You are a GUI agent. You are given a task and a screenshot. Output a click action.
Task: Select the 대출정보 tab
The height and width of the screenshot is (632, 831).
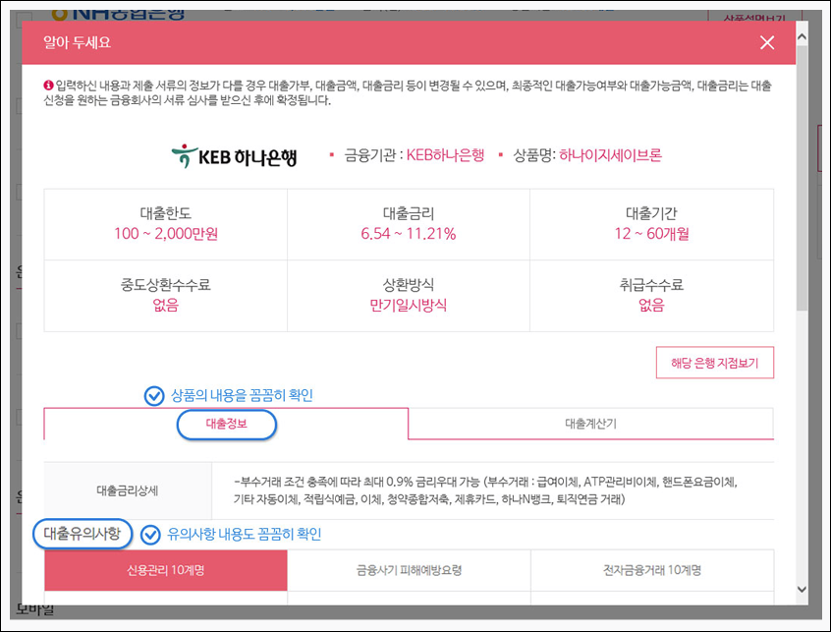pyautogui.click(x=226, y=424)
